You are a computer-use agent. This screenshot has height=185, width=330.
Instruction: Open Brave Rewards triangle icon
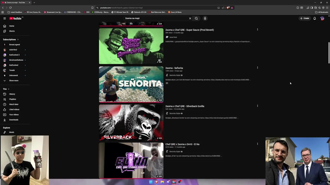click(x=232, y=8)
